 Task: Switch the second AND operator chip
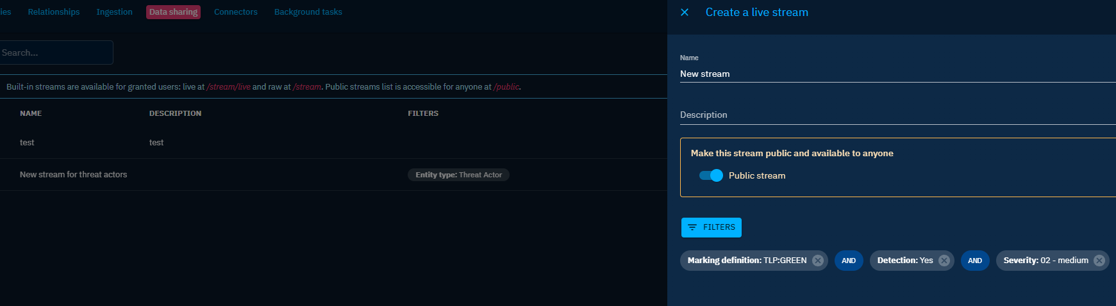click(975, 261)
